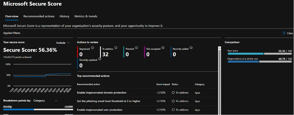Screen dimensions: 294x115
Task: Click the Actions to review scrollbar
Action: 220,81
